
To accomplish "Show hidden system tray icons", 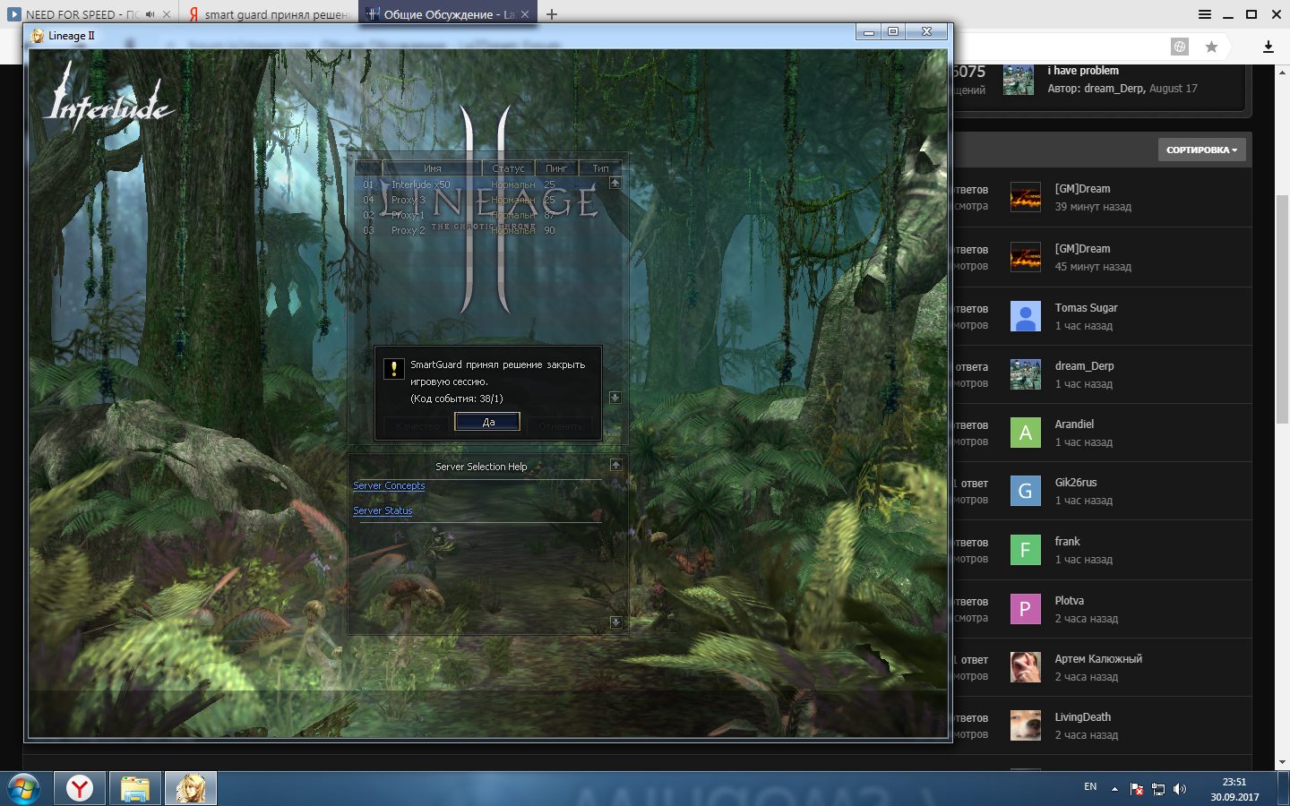I will (x=1114, y=789).
